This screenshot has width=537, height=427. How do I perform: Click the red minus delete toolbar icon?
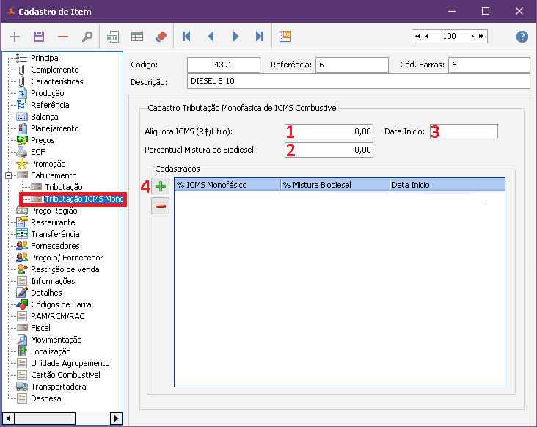[62, 36]
